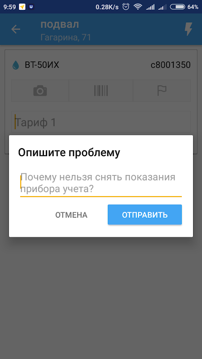Screen dimensions: 202x359
Task: Tap the meter serial number c8001350
Action: point(171,65)
